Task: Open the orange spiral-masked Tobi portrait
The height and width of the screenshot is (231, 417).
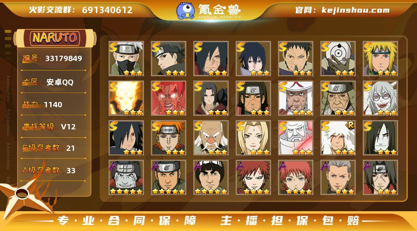Action: tap(338, 59)
